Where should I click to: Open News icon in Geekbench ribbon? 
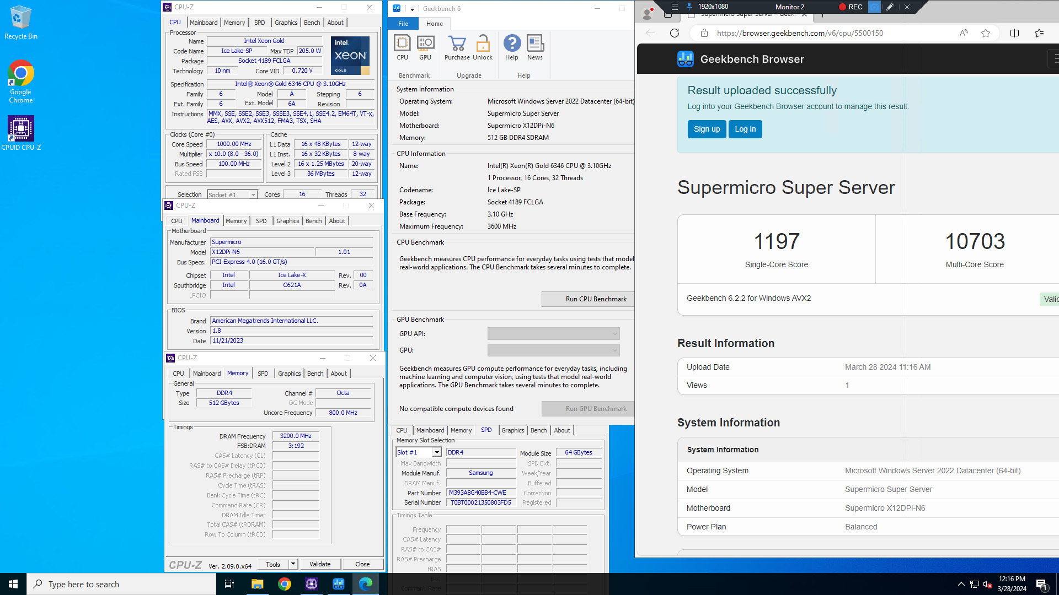tap(535, 47)
